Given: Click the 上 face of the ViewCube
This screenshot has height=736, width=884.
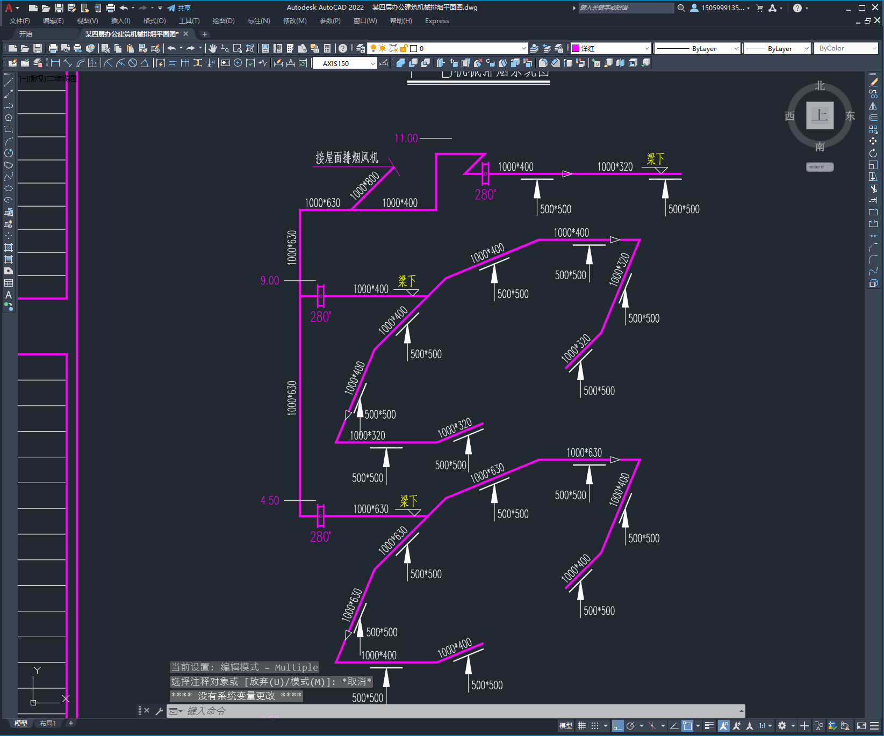Looking at the screenshot, I should 820,115.
